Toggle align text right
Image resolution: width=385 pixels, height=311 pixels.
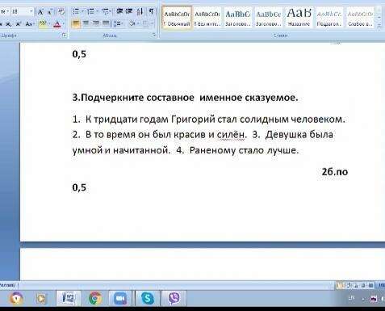[96, 24]
